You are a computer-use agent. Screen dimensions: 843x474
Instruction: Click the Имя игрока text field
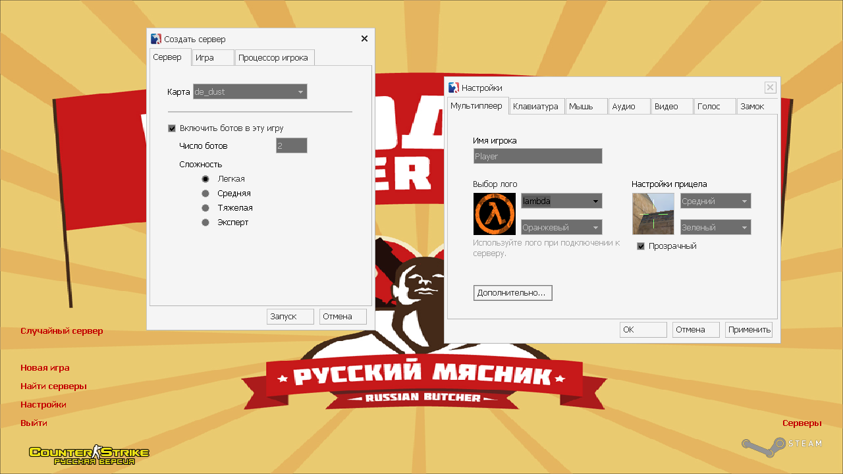(x=537, y=156)
